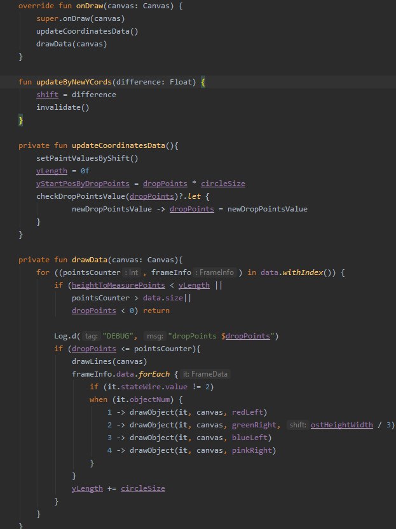Click it.stateWire.value expression
The width and height of the screenshot is (396, 529).
[147, 387]
